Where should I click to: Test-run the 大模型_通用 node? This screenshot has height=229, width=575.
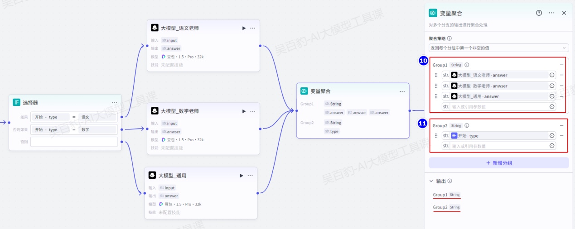point(241,176)
